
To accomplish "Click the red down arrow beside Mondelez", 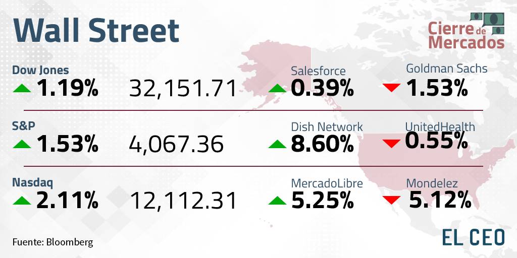I will [x=392, y=200].
